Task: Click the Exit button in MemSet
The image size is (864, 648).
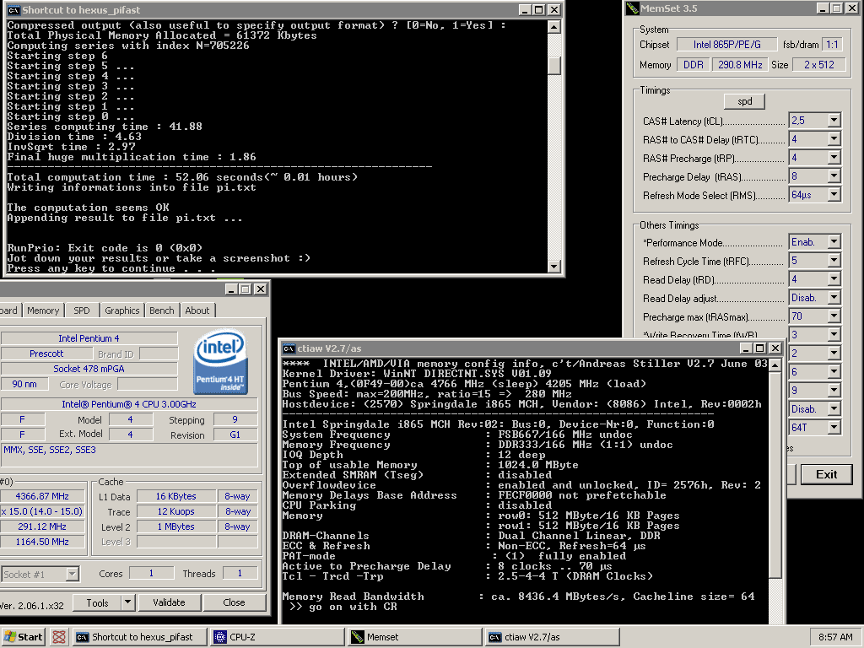Action: pyautogui.click(x=826, y=474)
